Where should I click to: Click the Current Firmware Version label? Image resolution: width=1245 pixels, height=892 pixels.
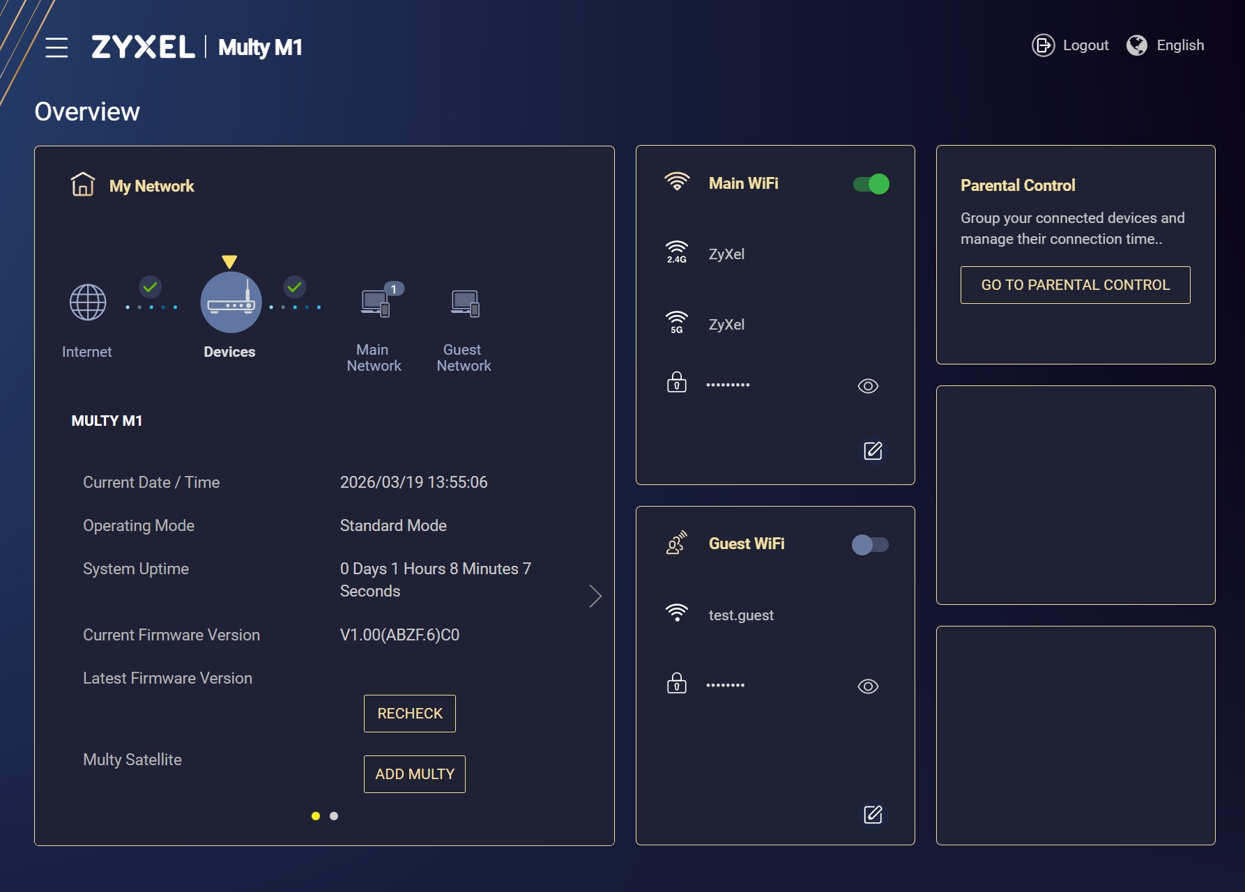point(171,635)
